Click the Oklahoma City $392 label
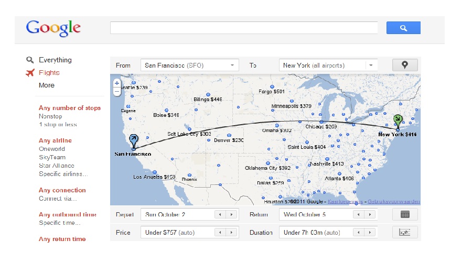Image resolution: width=472 pixels, height=273 pixels. [267, 168]
